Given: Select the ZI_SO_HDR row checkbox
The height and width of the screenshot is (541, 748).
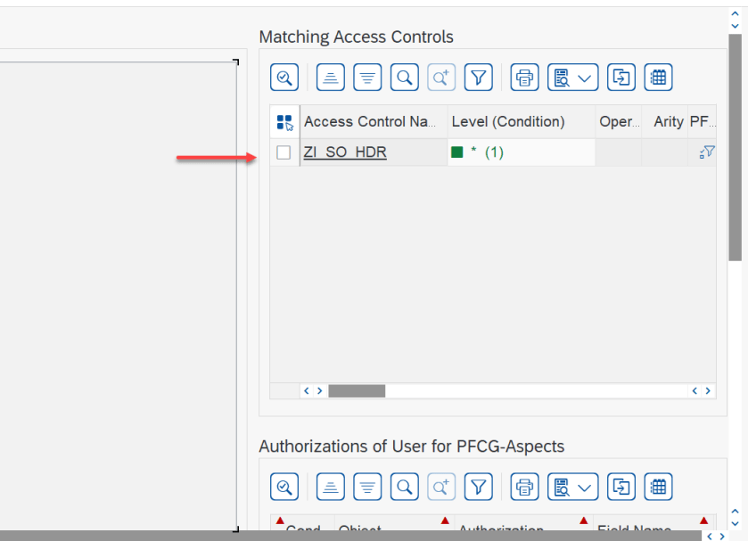Looking at the screenshot, I should (283, 152).
